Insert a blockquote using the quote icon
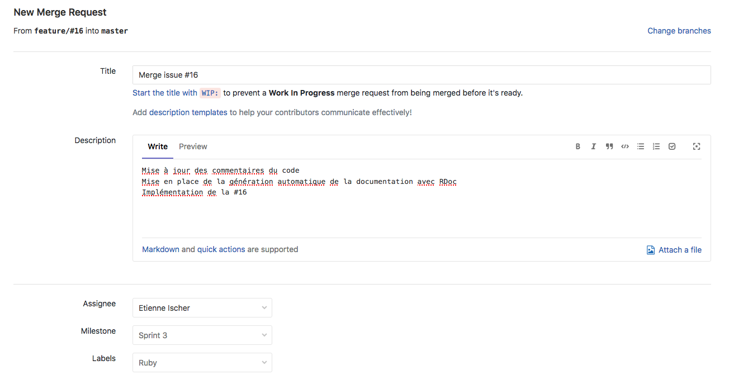The image size is (748, 379). pos(609,146)
